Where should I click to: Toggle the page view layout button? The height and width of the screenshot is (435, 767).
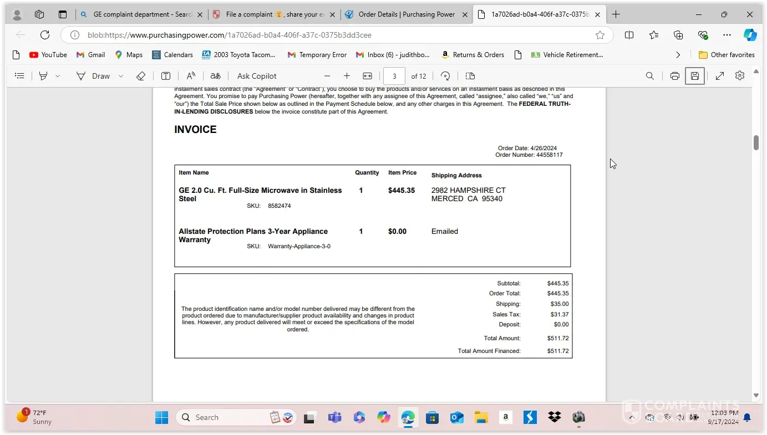470,76
